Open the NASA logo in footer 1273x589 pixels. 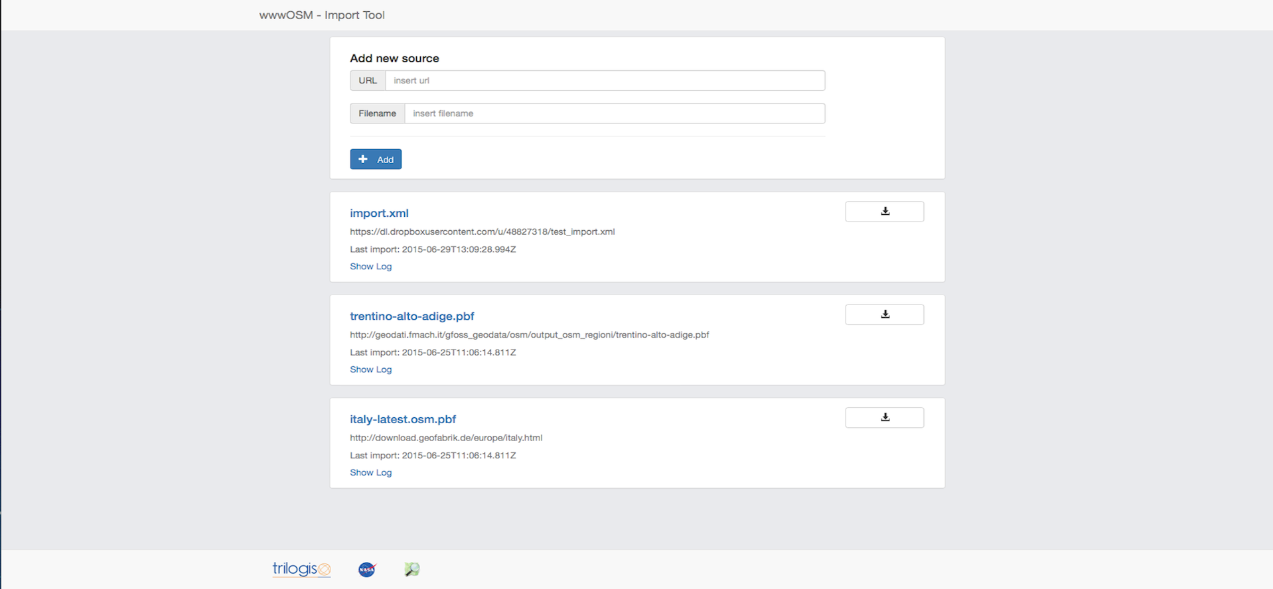click(367, 569)
